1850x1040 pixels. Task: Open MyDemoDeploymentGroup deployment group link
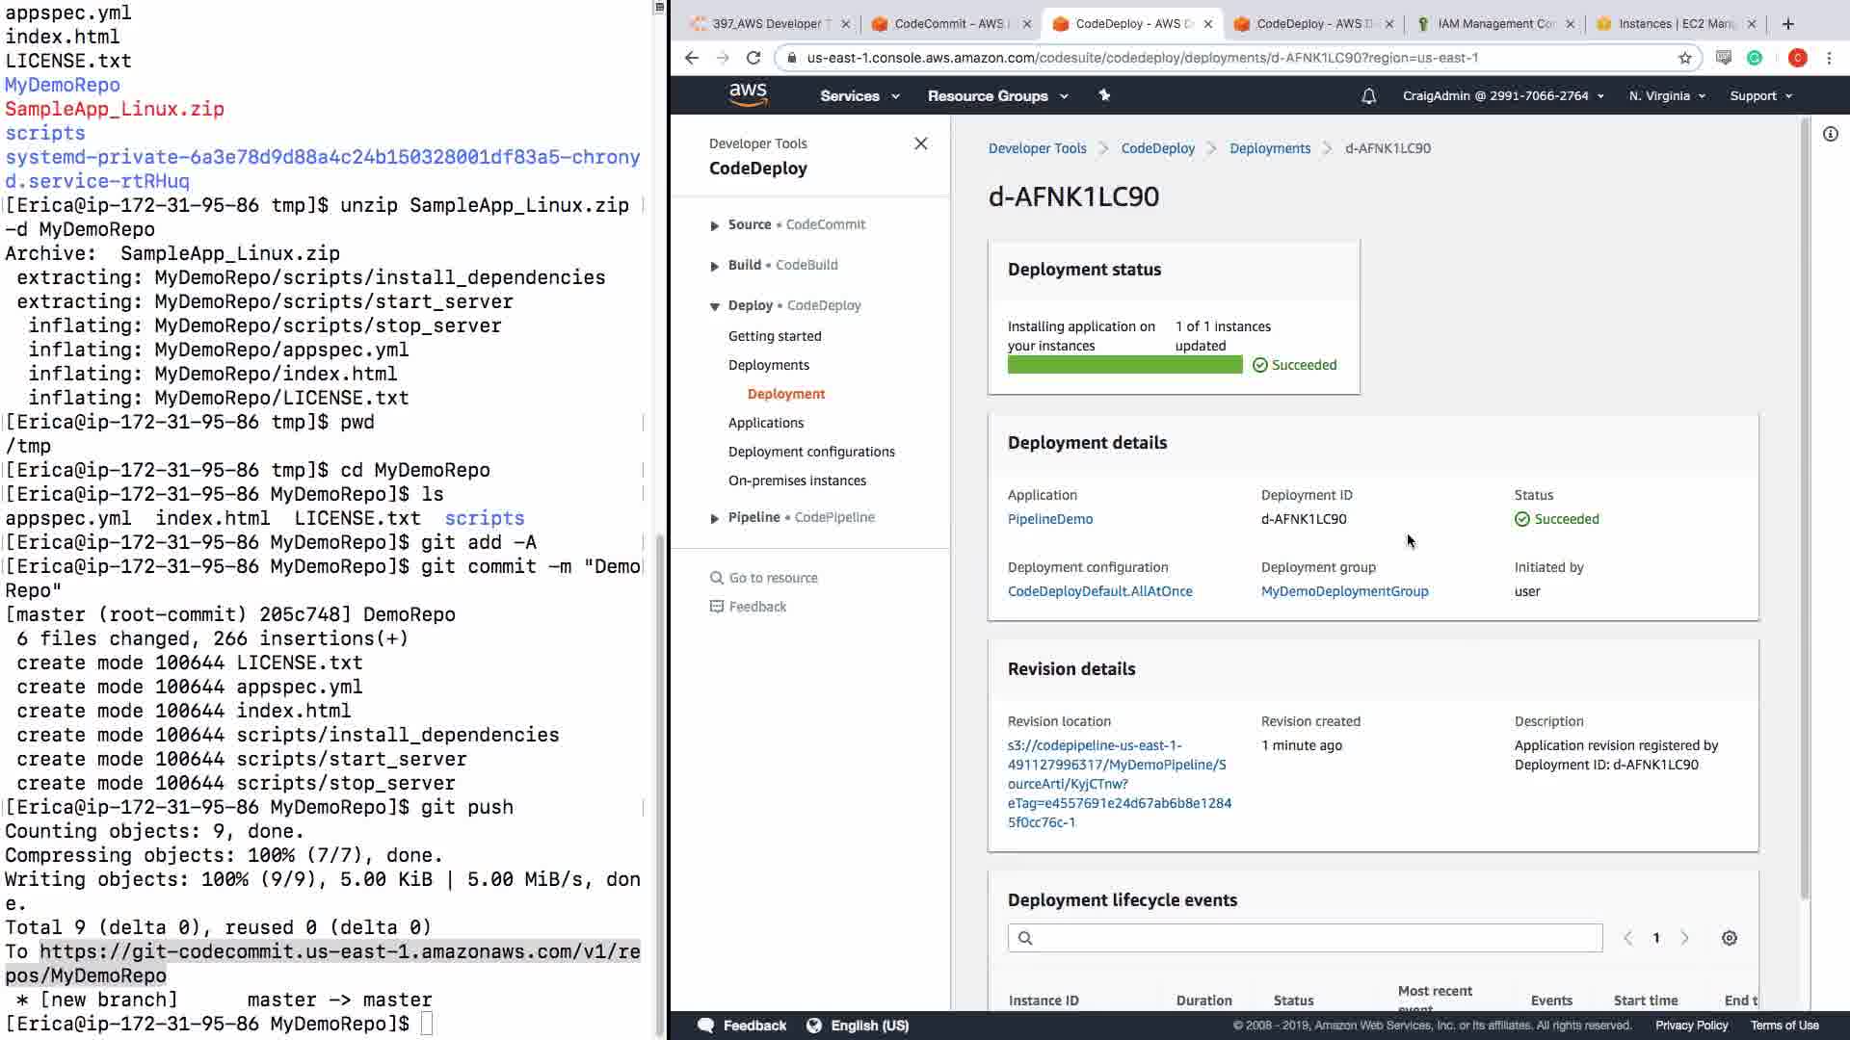pos(1344,591)
